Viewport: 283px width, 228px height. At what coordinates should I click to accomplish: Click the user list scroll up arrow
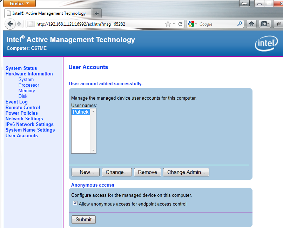click(93, 112)
